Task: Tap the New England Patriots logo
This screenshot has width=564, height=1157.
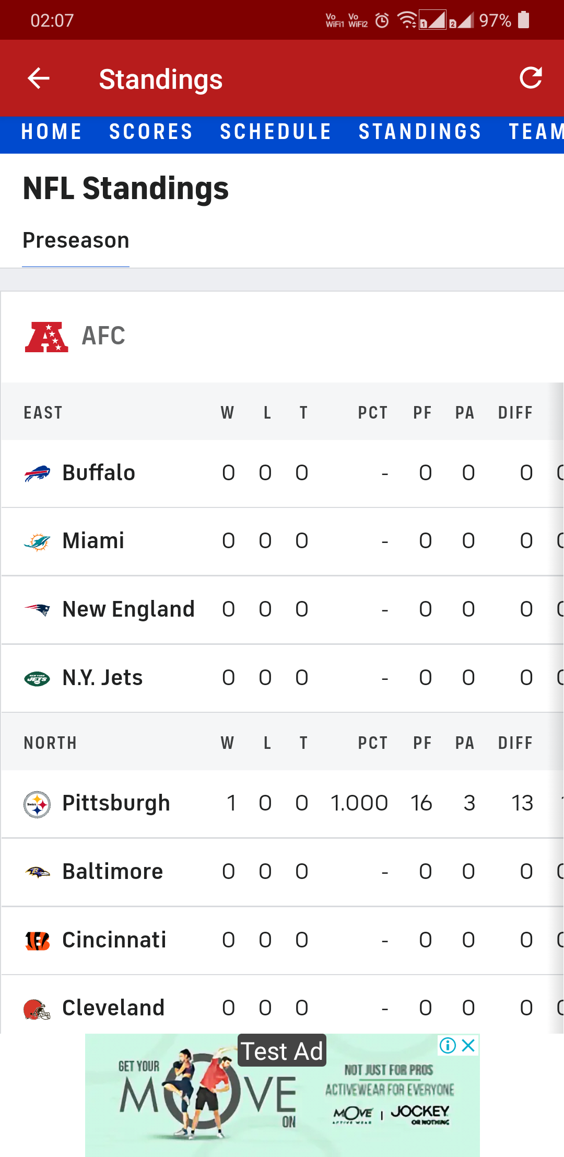Action: click(x=37, y=610)
